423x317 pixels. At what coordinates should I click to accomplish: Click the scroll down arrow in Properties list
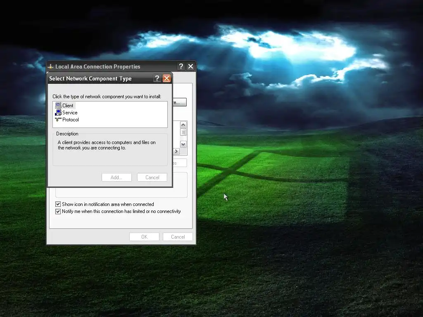(183, 144)
